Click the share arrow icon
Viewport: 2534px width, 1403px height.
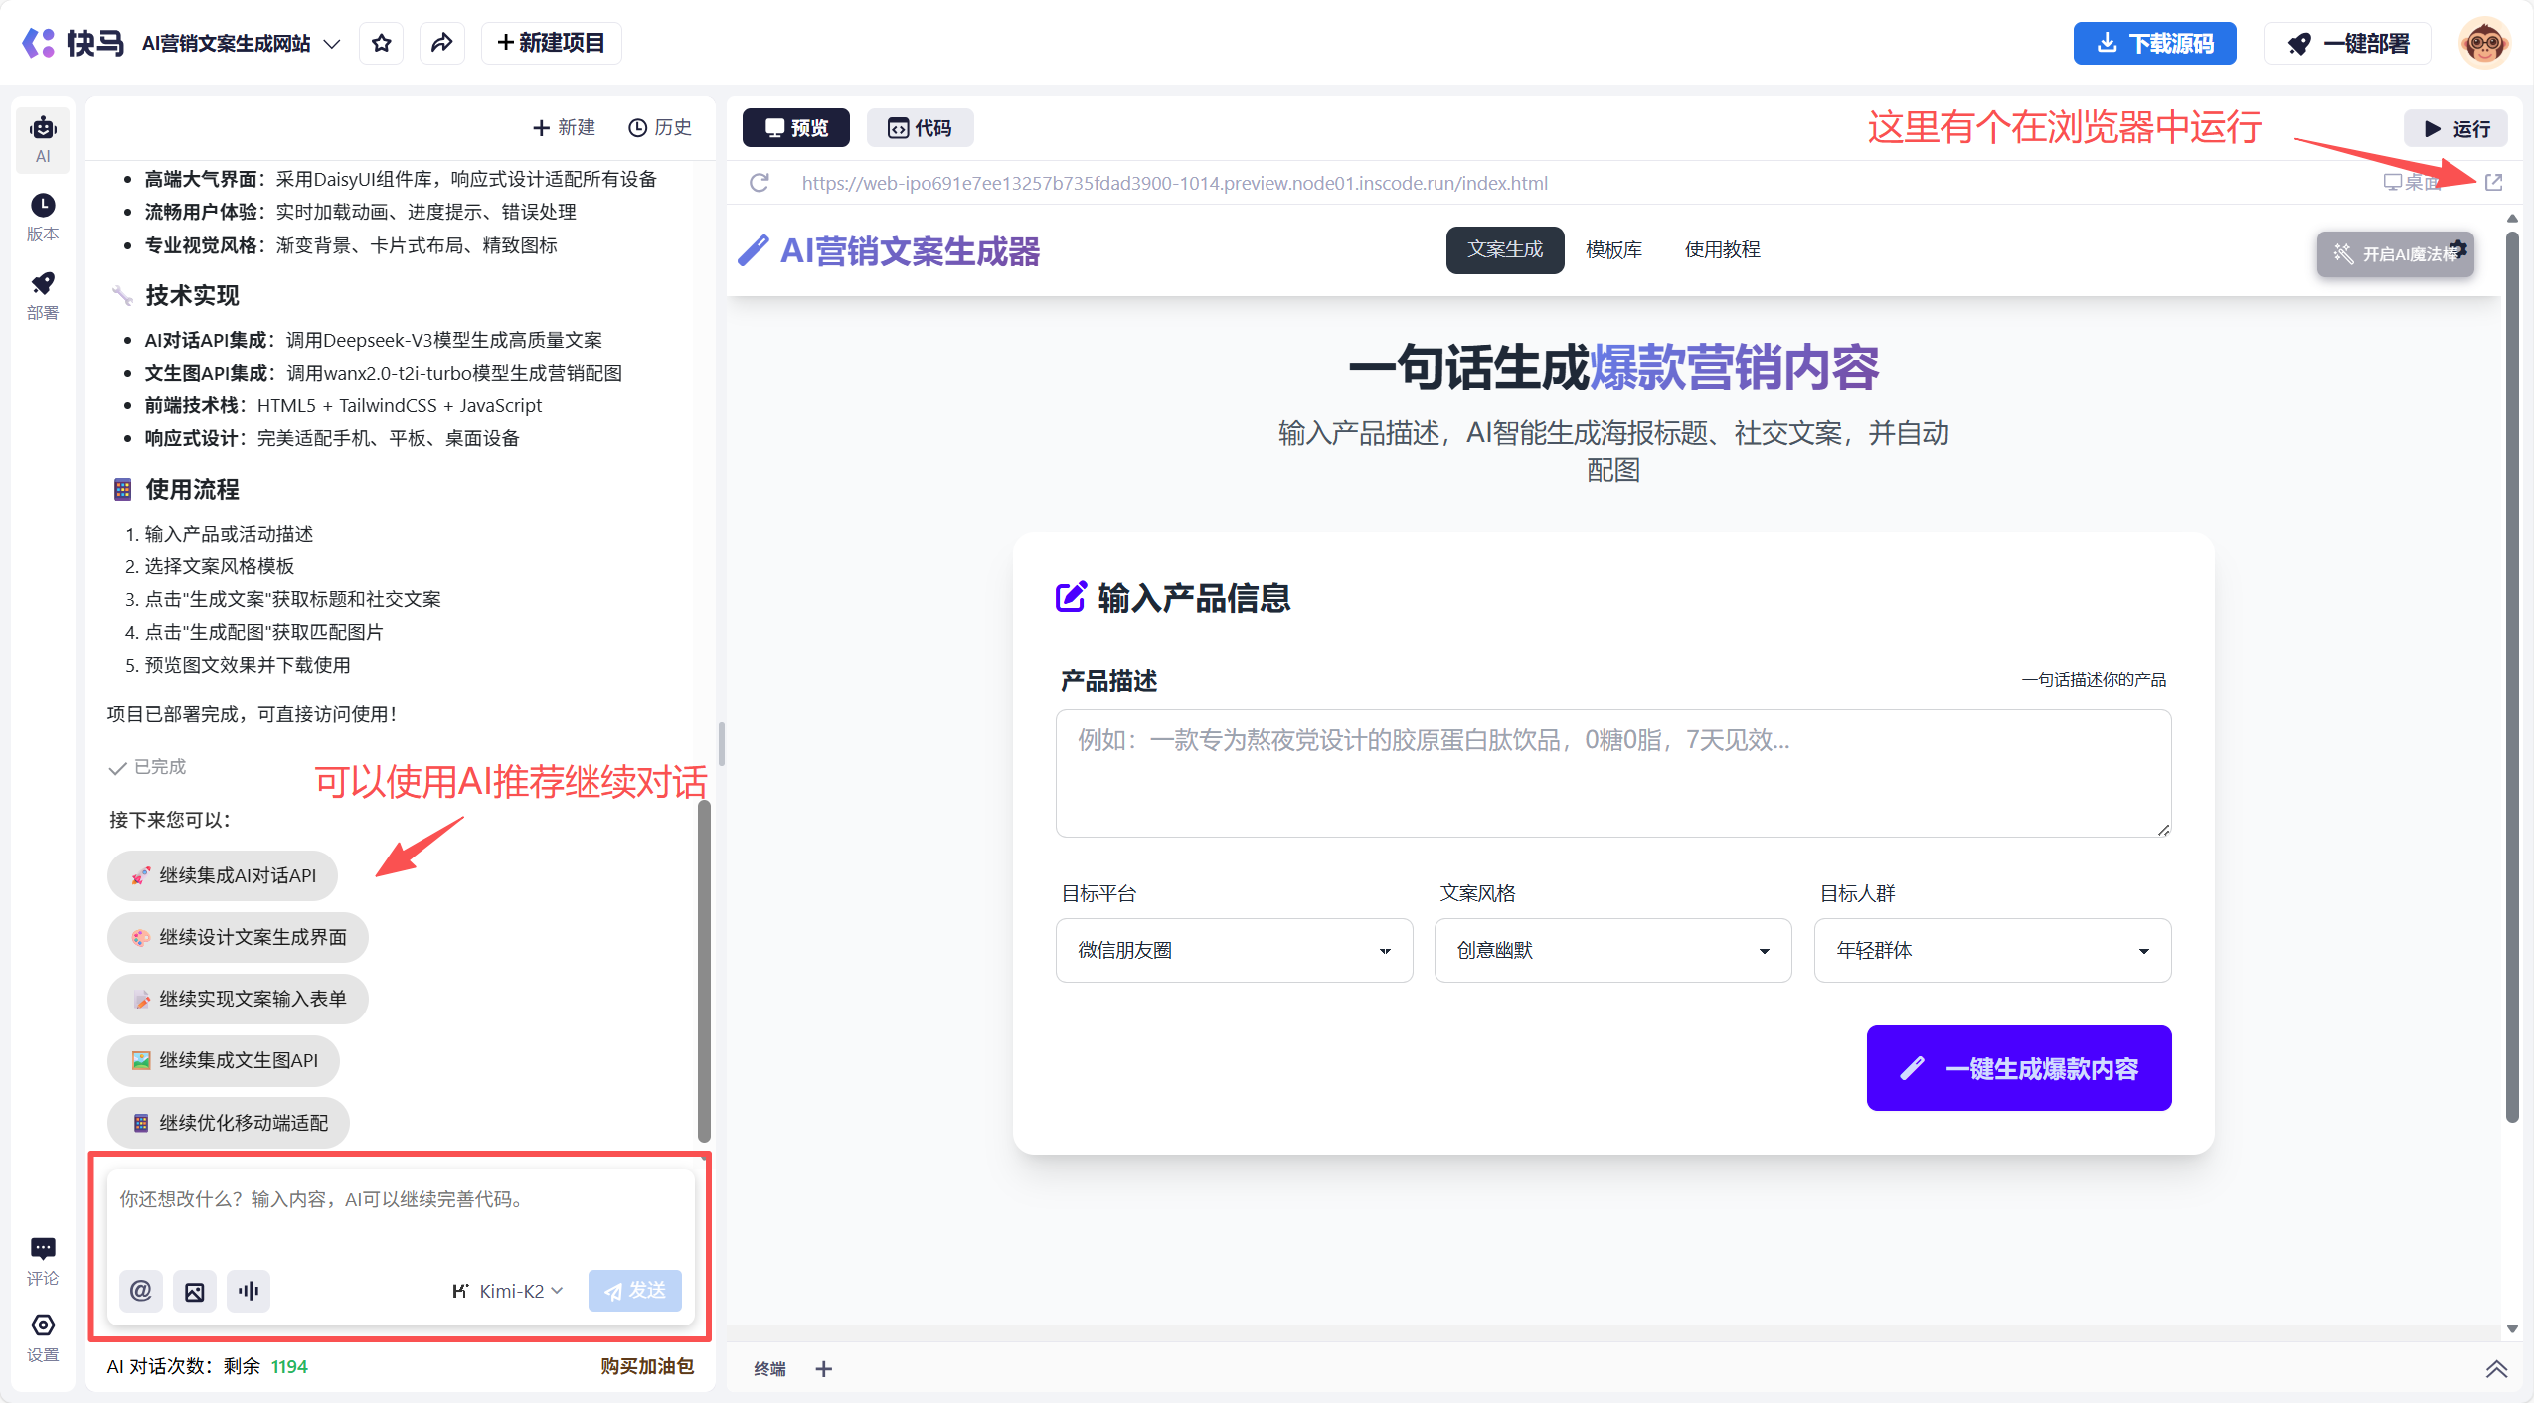tap(442, 43)
